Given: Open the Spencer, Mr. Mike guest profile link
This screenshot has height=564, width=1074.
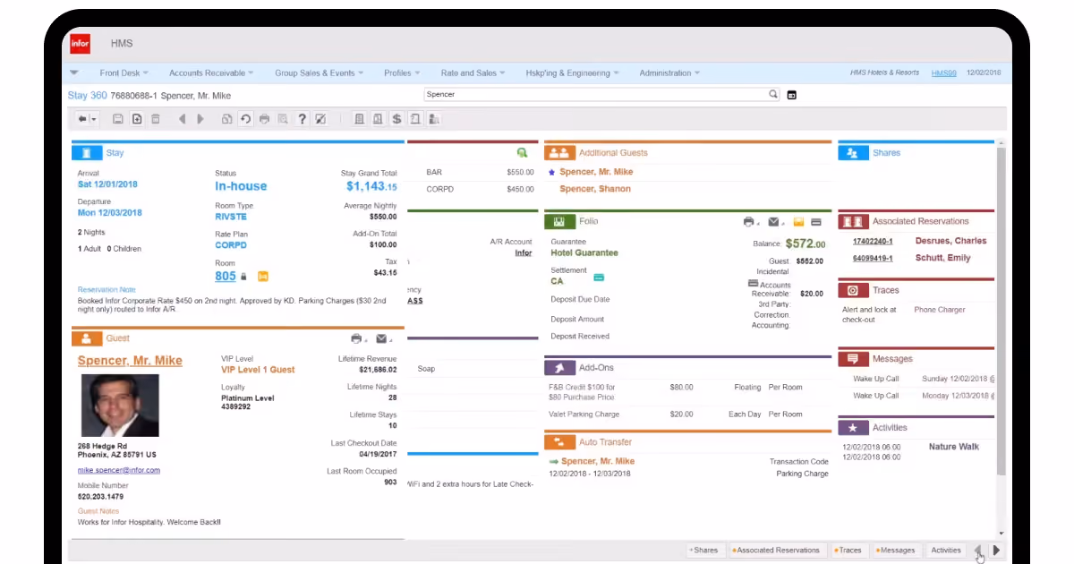Looking at the screenshot, I should 130,361.
